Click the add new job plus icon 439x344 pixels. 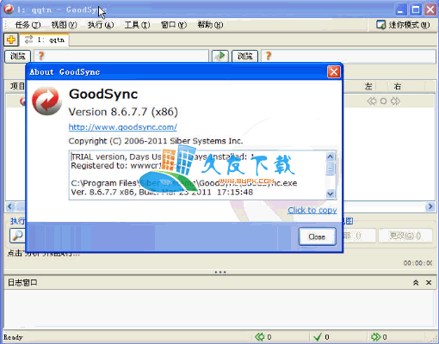[x=11, y=40]
